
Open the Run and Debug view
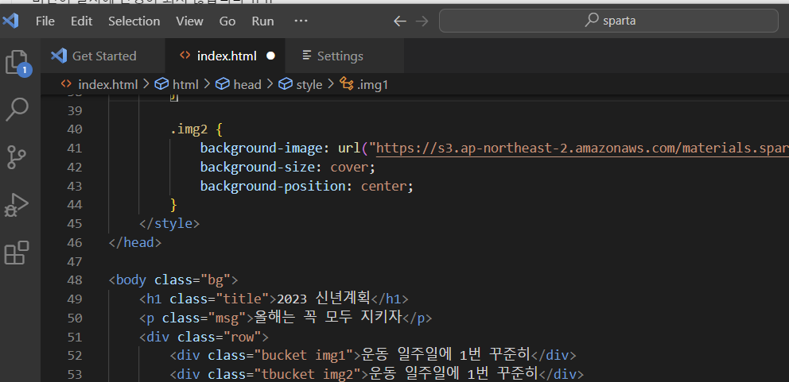pyautogui.click(x=17, y=205)
